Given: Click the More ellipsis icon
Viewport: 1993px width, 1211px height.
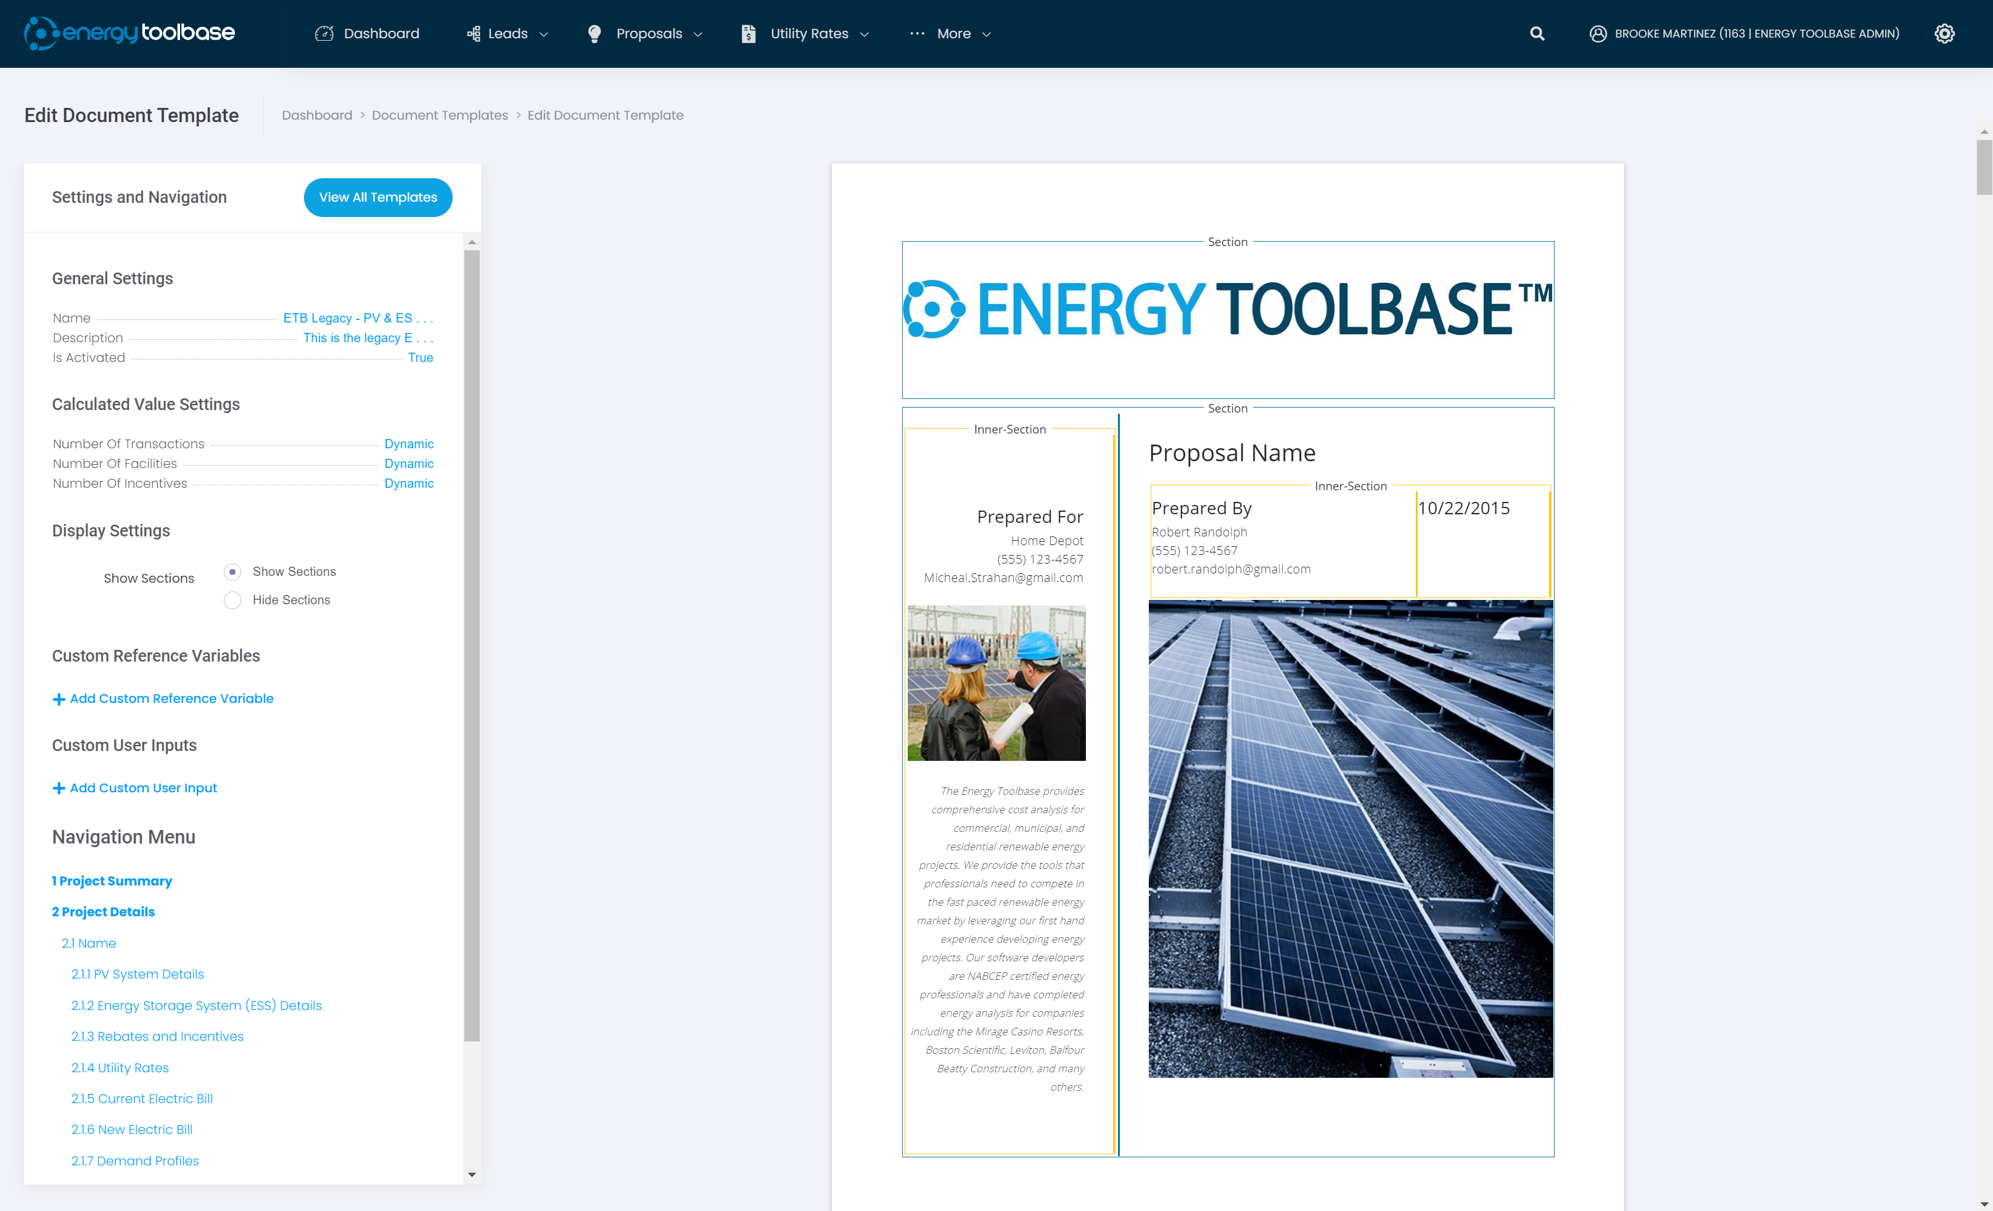Looking at the screenshot, I should 916,34.
